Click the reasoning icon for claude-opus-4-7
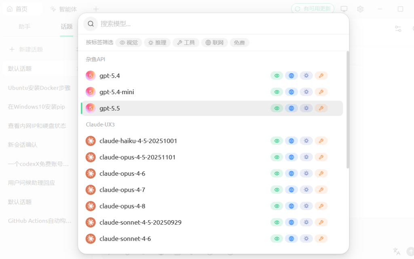The image size is (414, 259). click(306, 190)
